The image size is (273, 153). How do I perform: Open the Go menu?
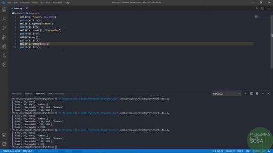tap(42, 3)
